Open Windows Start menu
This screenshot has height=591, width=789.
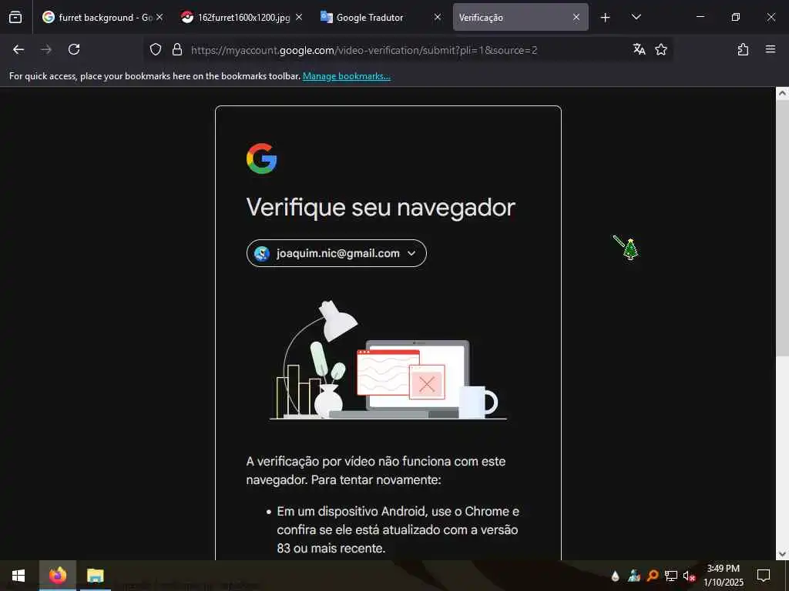click(x=18, y=576)
